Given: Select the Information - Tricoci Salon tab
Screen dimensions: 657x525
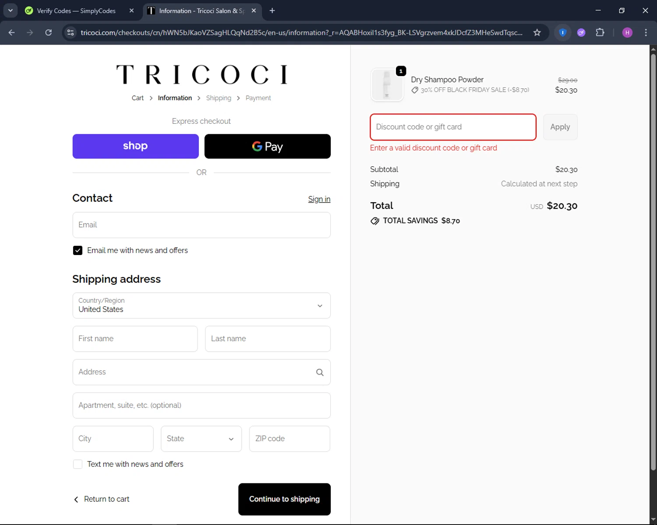Looking at the screenshot, I should point(202,10).
